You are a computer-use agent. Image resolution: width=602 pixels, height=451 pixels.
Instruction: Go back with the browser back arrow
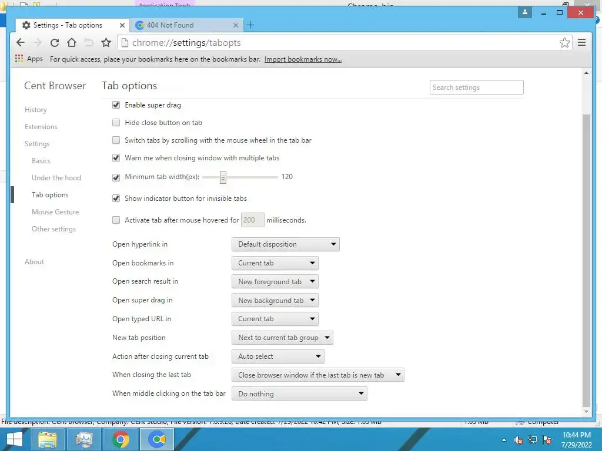click(21, 42)
